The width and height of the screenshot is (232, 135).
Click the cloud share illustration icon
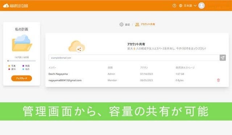pyautogui.click(x=76, y=46)
